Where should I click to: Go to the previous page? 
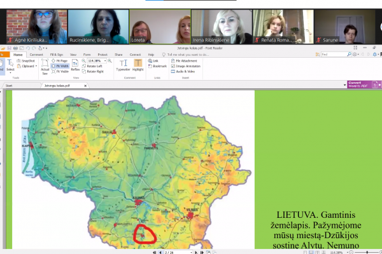pyautogui.click(x=160, y=253)
